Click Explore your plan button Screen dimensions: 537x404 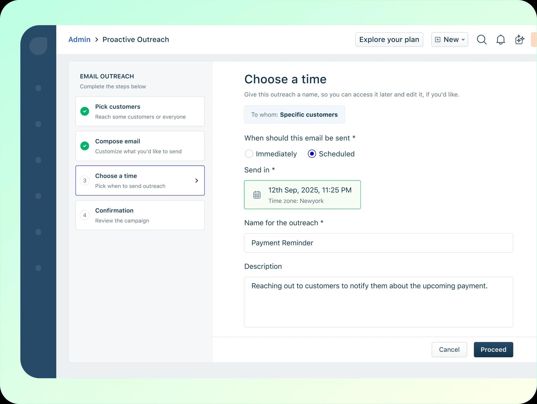coord(389,40)
